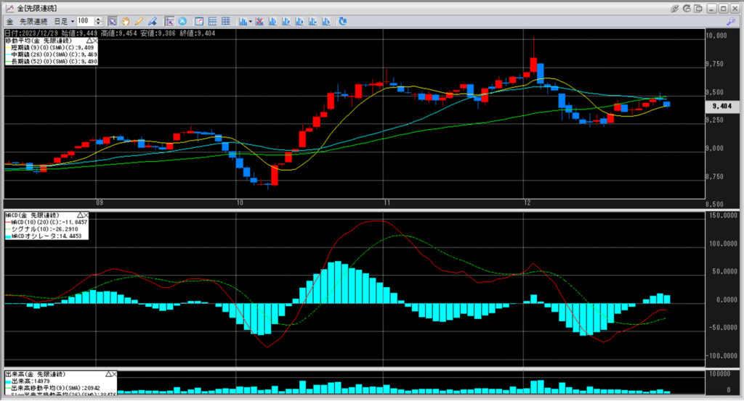Click the 先限連続 contract button

[x=35, y=21]
